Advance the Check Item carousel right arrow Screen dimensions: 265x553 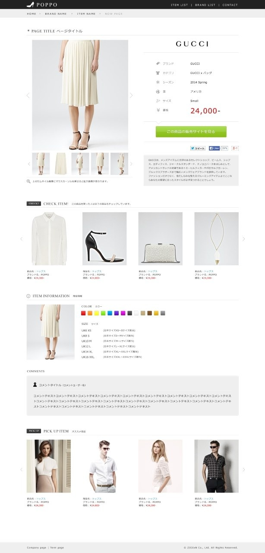[x=243, y=239]
